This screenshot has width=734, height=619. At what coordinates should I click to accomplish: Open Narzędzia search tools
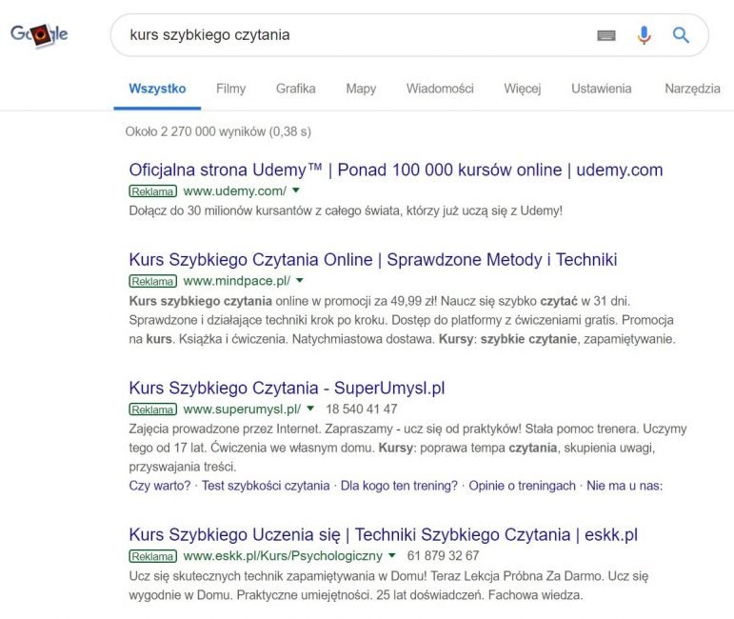click(x=692, y=89)
